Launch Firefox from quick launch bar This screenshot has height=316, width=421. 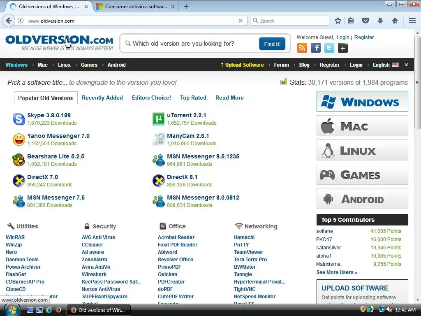pyautogui.click(x=58, y=310)
